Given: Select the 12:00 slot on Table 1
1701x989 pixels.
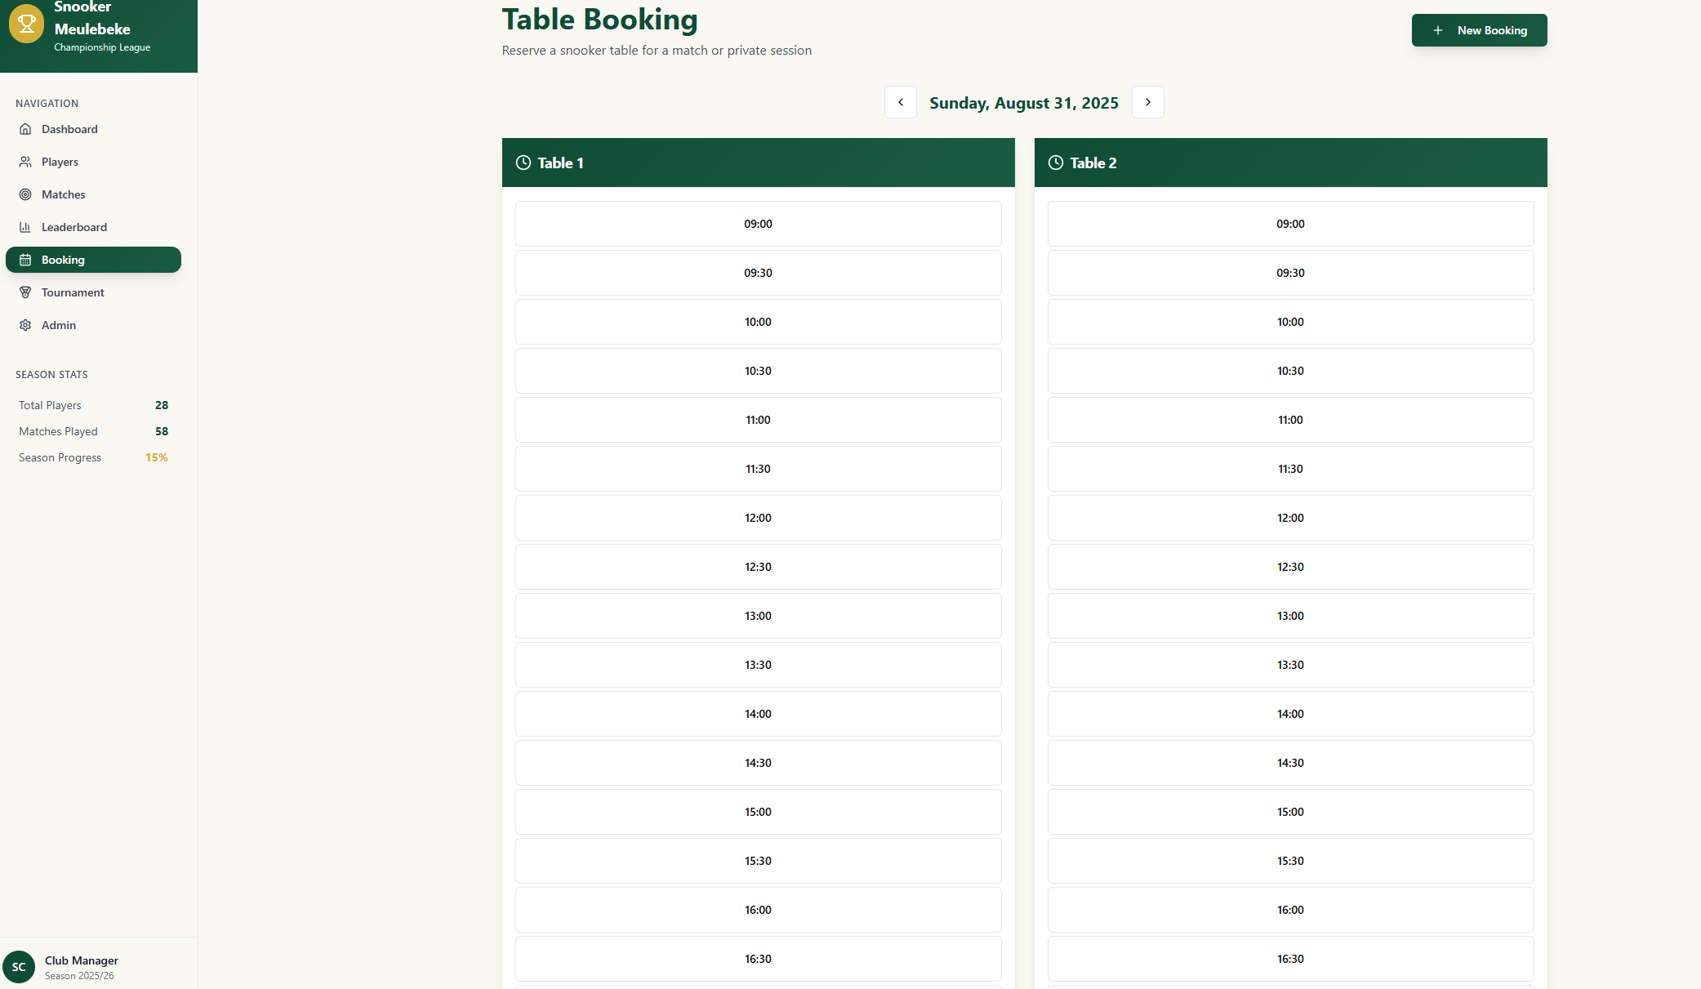Looking at the screenshot, I should (x=759, y=518).
